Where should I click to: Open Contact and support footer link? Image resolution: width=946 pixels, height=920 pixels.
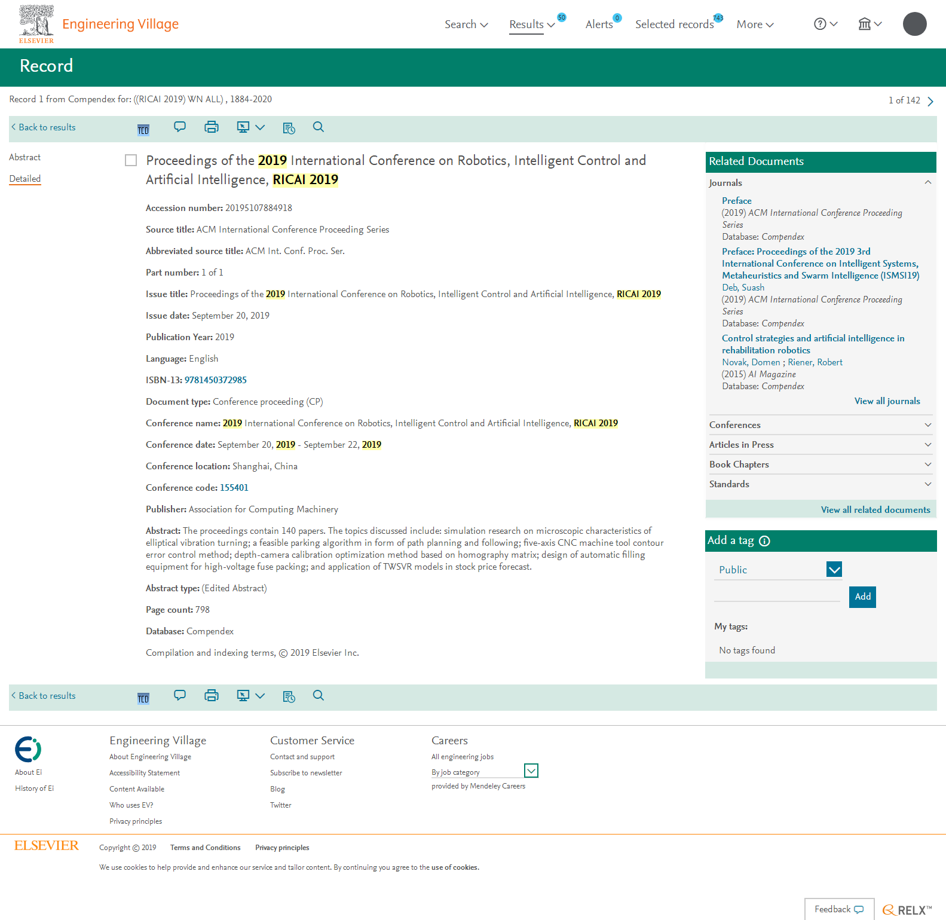click(x=302, y=757)
